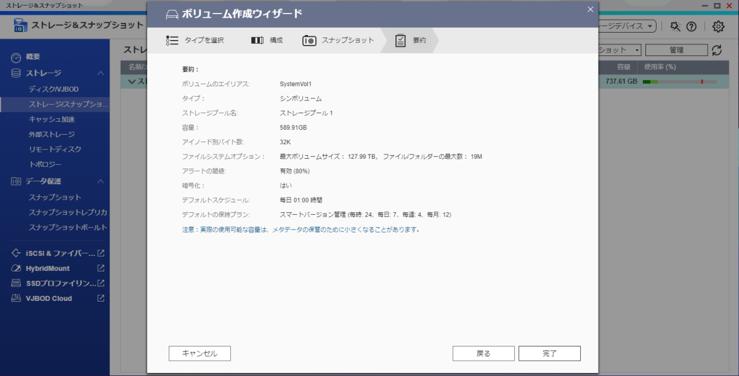The width and height of the screenshot is (739, 376).
Task: Click the 完了 finish button
Action: pos(549,353)
